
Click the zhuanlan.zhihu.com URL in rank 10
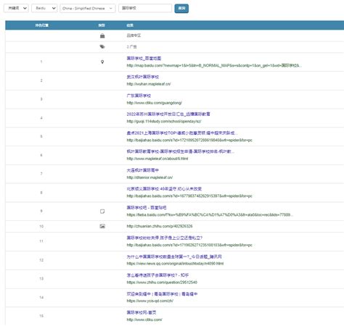click(x=160, y=226)
